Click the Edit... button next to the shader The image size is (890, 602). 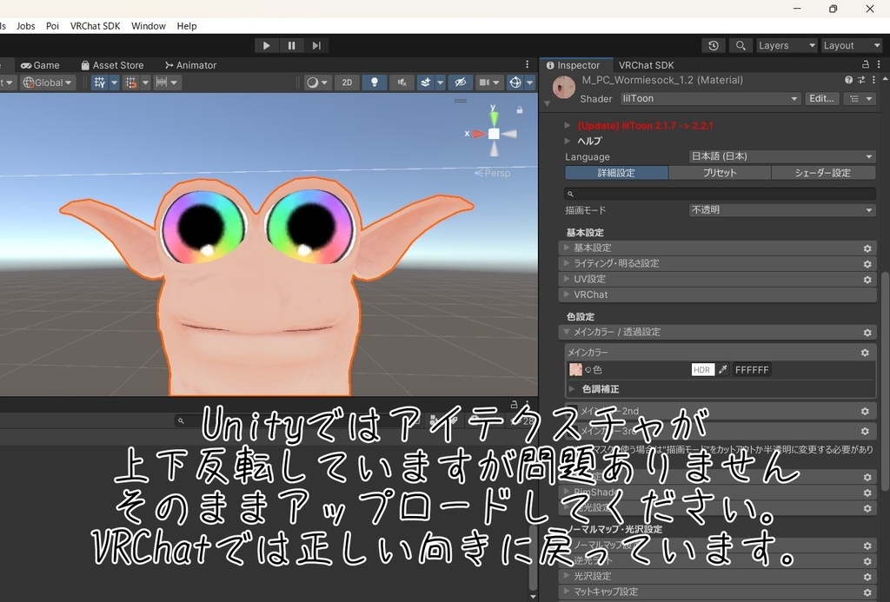820,98
